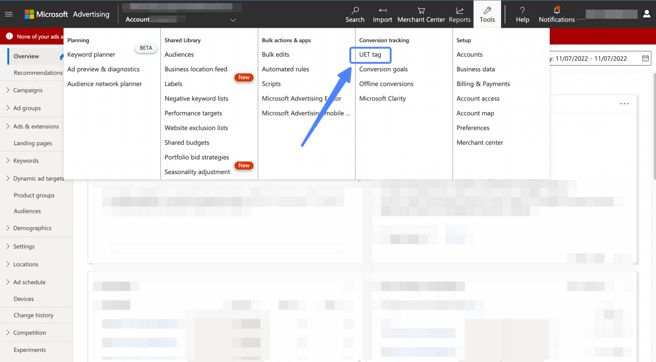The image size is (656, 362).
Task: Click the red alert warning icon
Action: [x=9, y=37]
